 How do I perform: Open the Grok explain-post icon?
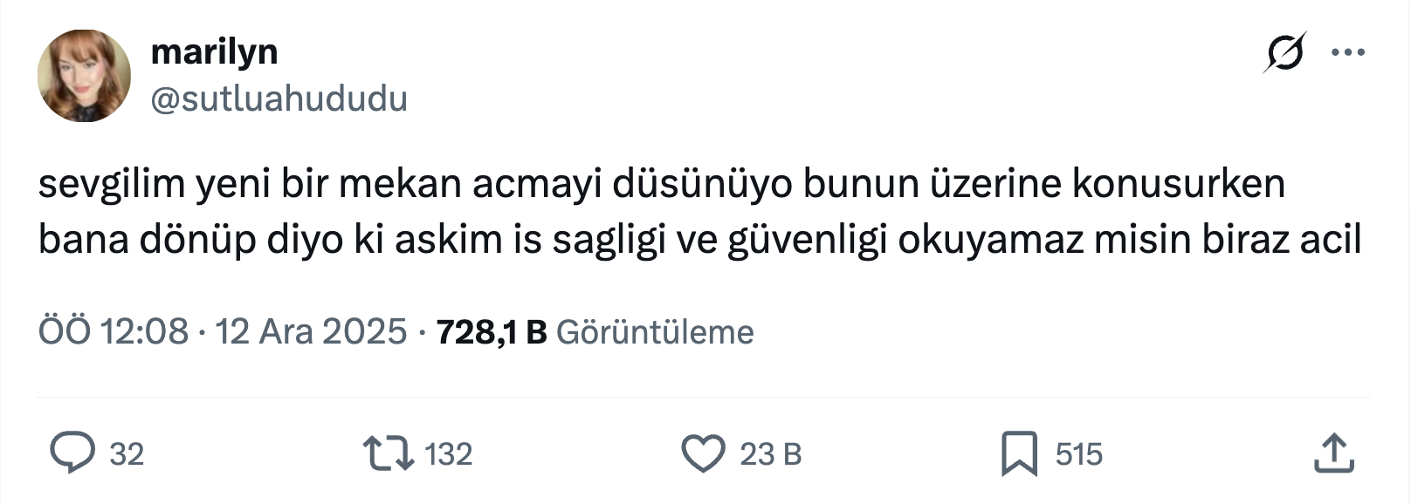(1284, 52)
